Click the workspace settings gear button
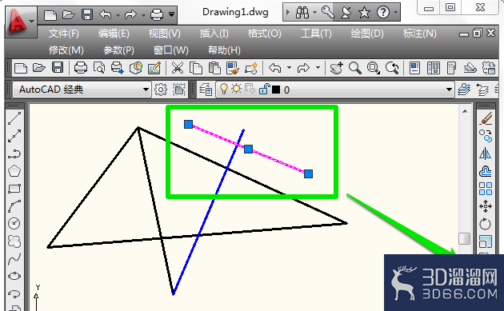The image size is (504, 311). pyautogui.click(x=161, y=90)
